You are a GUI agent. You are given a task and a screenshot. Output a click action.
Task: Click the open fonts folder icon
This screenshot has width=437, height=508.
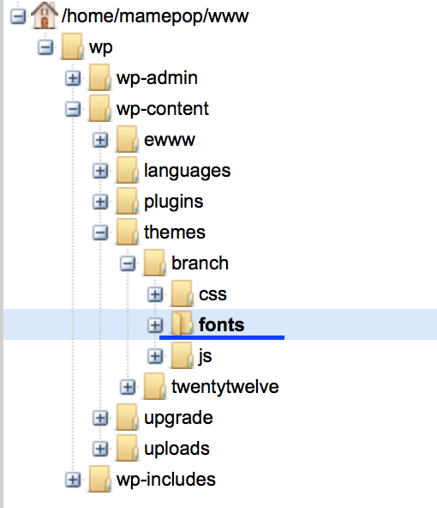pos(183,324)
